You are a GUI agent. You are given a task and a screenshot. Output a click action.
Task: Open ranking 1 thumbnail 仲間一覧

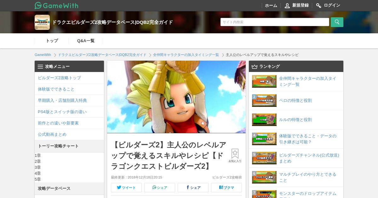tap(264, 81)
